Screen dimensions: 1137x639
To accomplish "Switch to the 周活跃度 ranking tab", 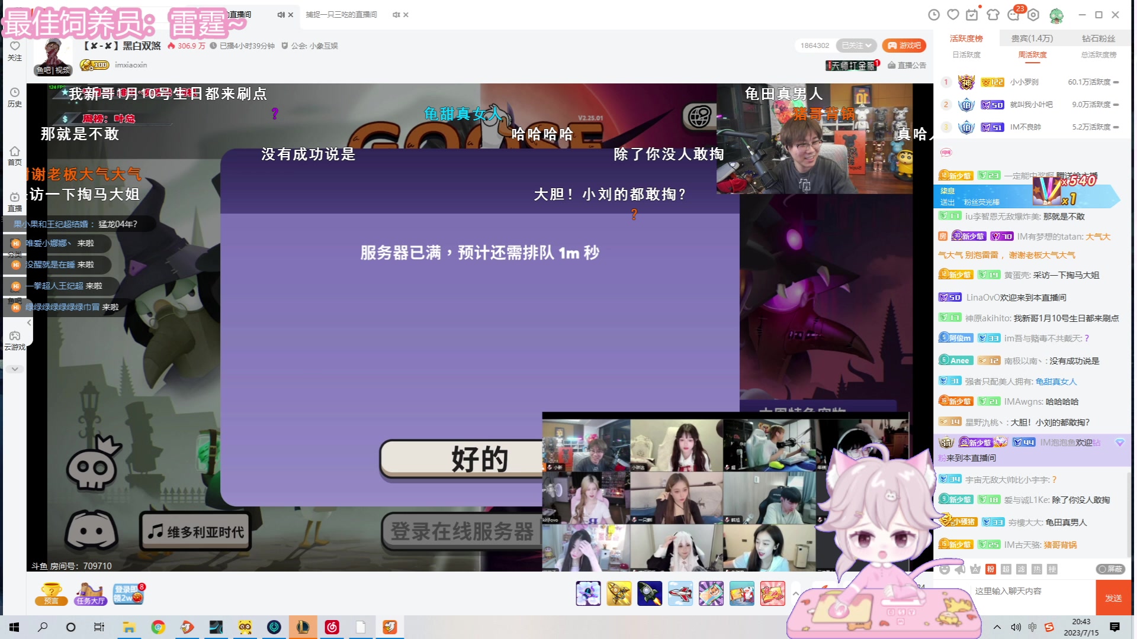I will pyautogui.click(x=1034, y=54).
